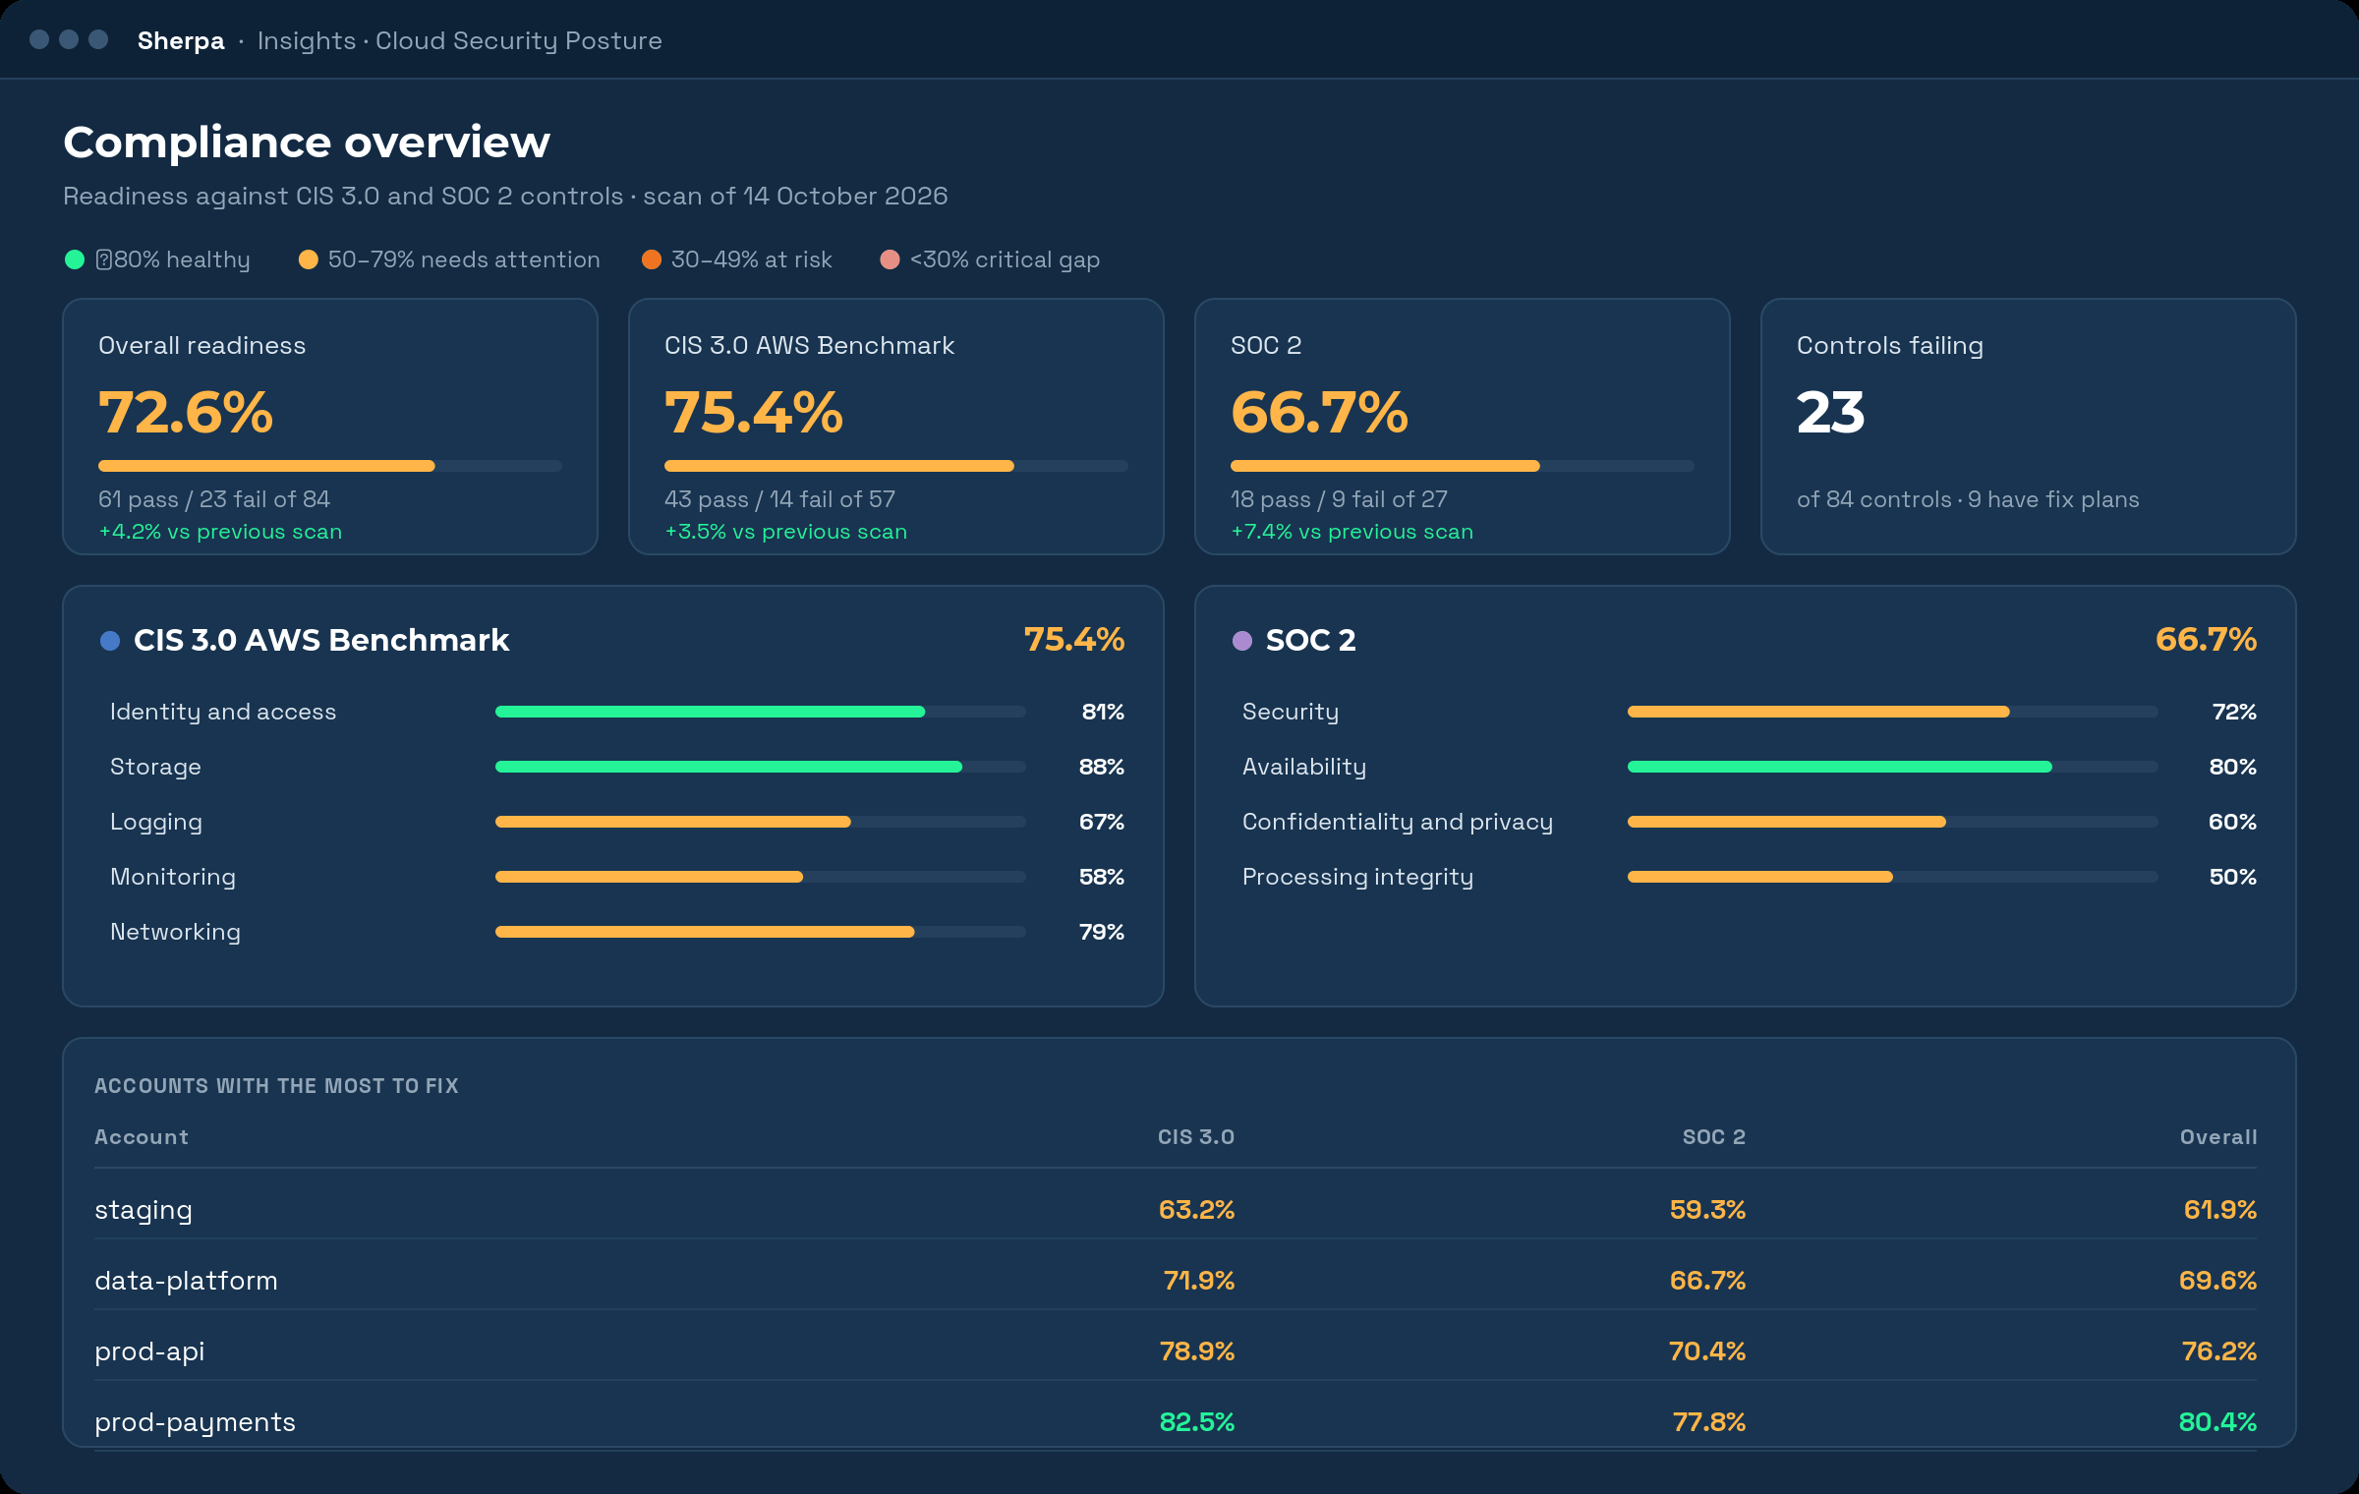
Task: Open the SOC 2 66.7% summary card
Action: (x=1463, y=427)
